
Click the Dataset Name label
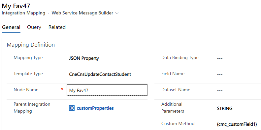(x=176, y=90)
